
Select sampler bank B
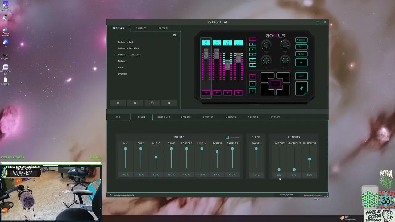[252, 84]
